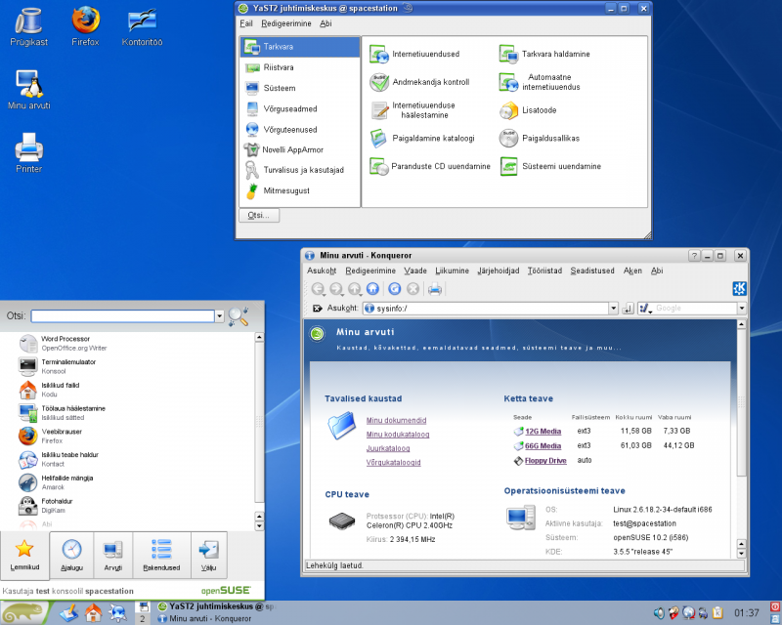Screen dimensions: 782x625
Task: Open 12G Media disk link
Action: [x=543, y=431]
